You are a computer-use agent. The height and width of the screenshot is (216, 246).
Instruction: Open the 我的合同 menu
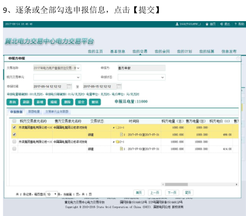162,52
